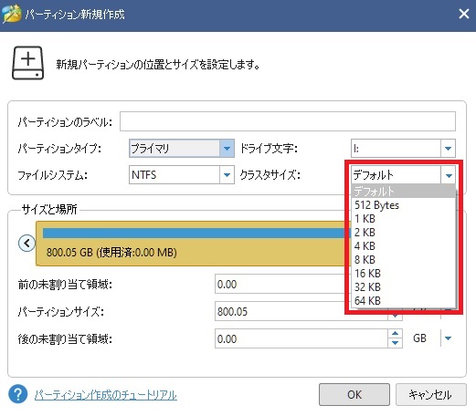Click the blue partition size bar

click(x=194, y=233)
